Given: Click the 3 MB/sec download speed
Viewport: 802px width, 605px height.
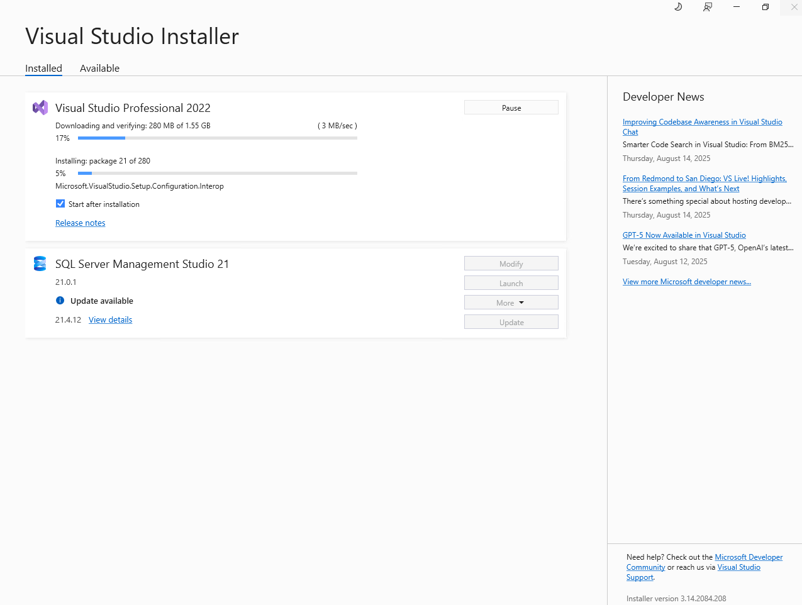Looking at the screenshot, I should pyautogui.click(x=337, y=126).
